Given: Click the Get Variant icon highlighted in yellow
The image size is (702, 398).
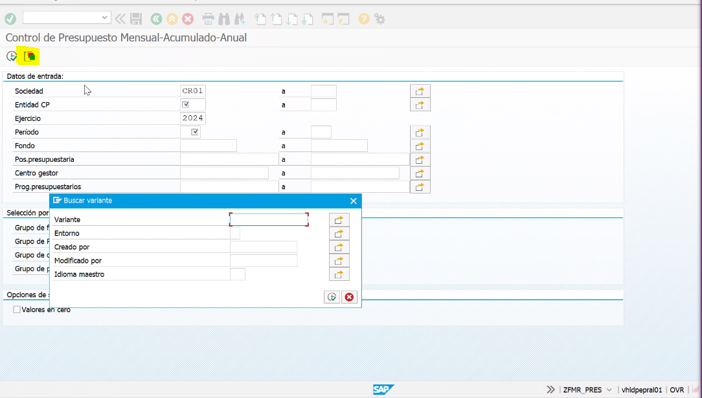Looking at the screenshot, I should point(30,57).
